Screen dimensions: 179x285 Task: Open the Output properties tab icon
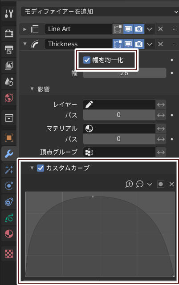[x=9, y=49]
